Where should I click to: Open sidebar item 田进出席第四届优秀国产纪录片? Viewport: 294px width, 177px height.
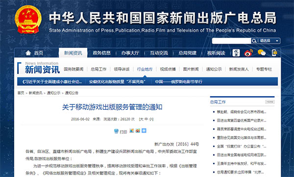(x=242, y=121)
